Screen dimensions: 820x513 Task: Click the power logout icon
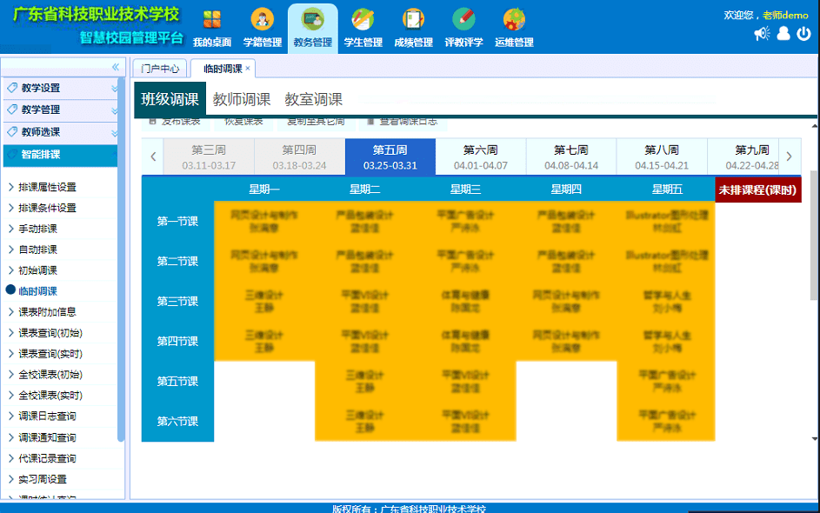[x=804, y=34]
